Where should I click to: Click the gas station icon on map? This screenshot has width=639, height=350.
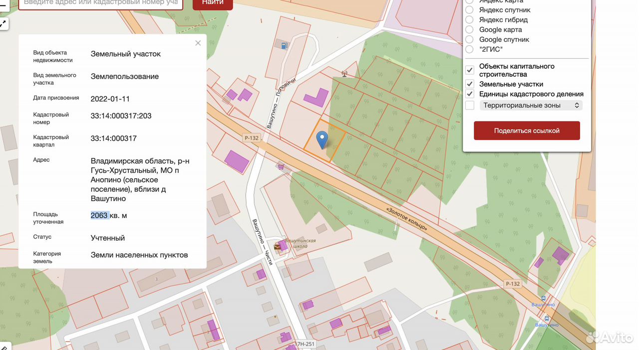pos(284,45)
